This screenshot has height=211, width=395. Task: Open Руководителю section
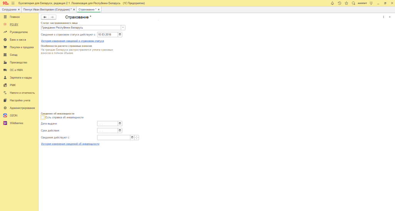click(x=19, y=32)
